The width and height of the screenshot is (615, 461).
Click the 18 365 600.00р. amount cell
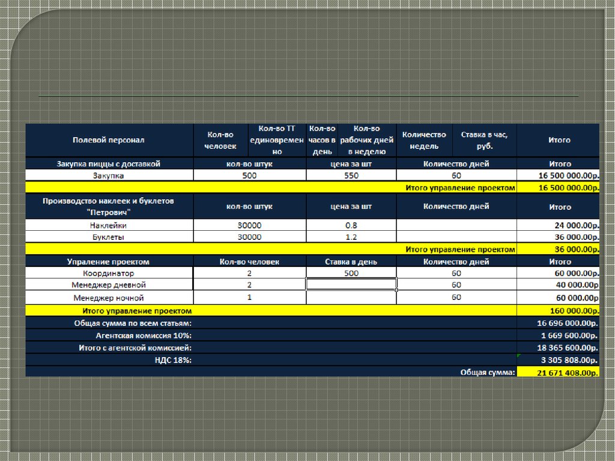tap(558, 348)
